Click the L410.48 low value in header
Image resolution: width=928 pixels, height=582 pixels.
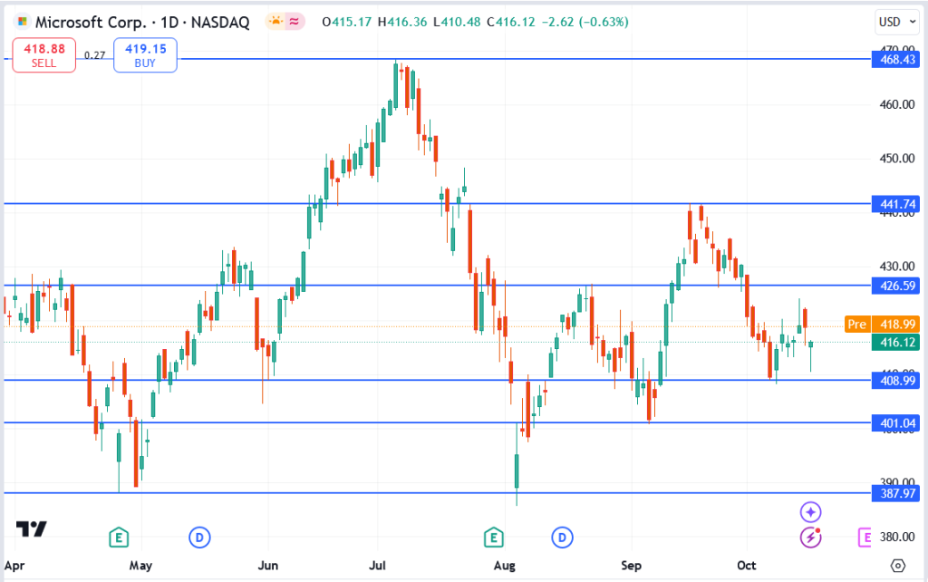pos(457,22)
